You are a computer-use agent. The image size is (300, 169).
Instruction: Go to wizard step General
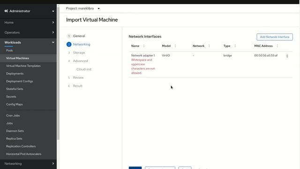(79, 36)
